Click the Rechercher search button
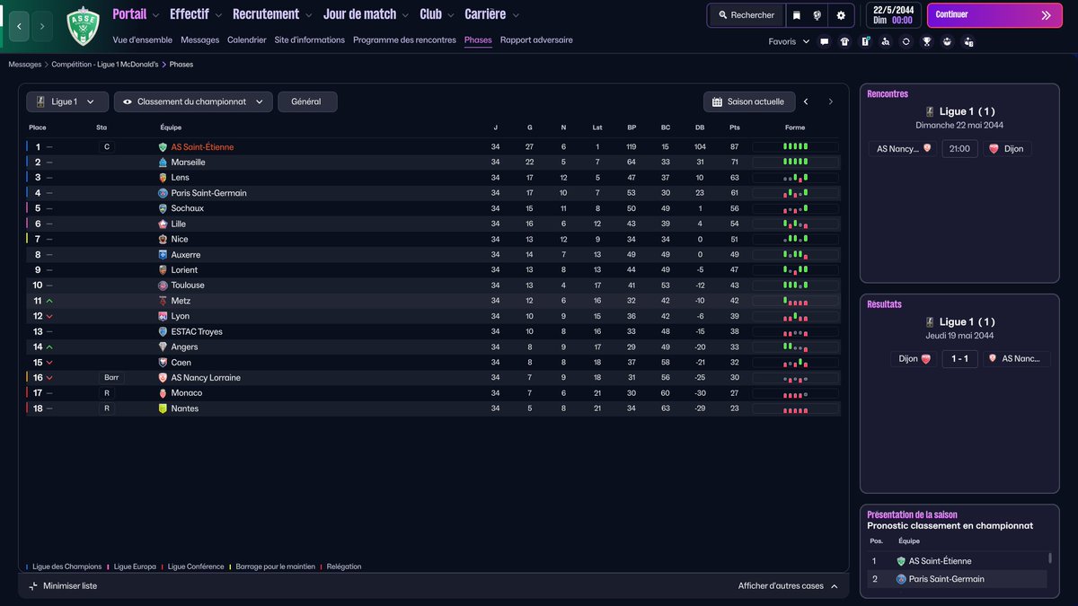1078x606 pixels. 746,15
